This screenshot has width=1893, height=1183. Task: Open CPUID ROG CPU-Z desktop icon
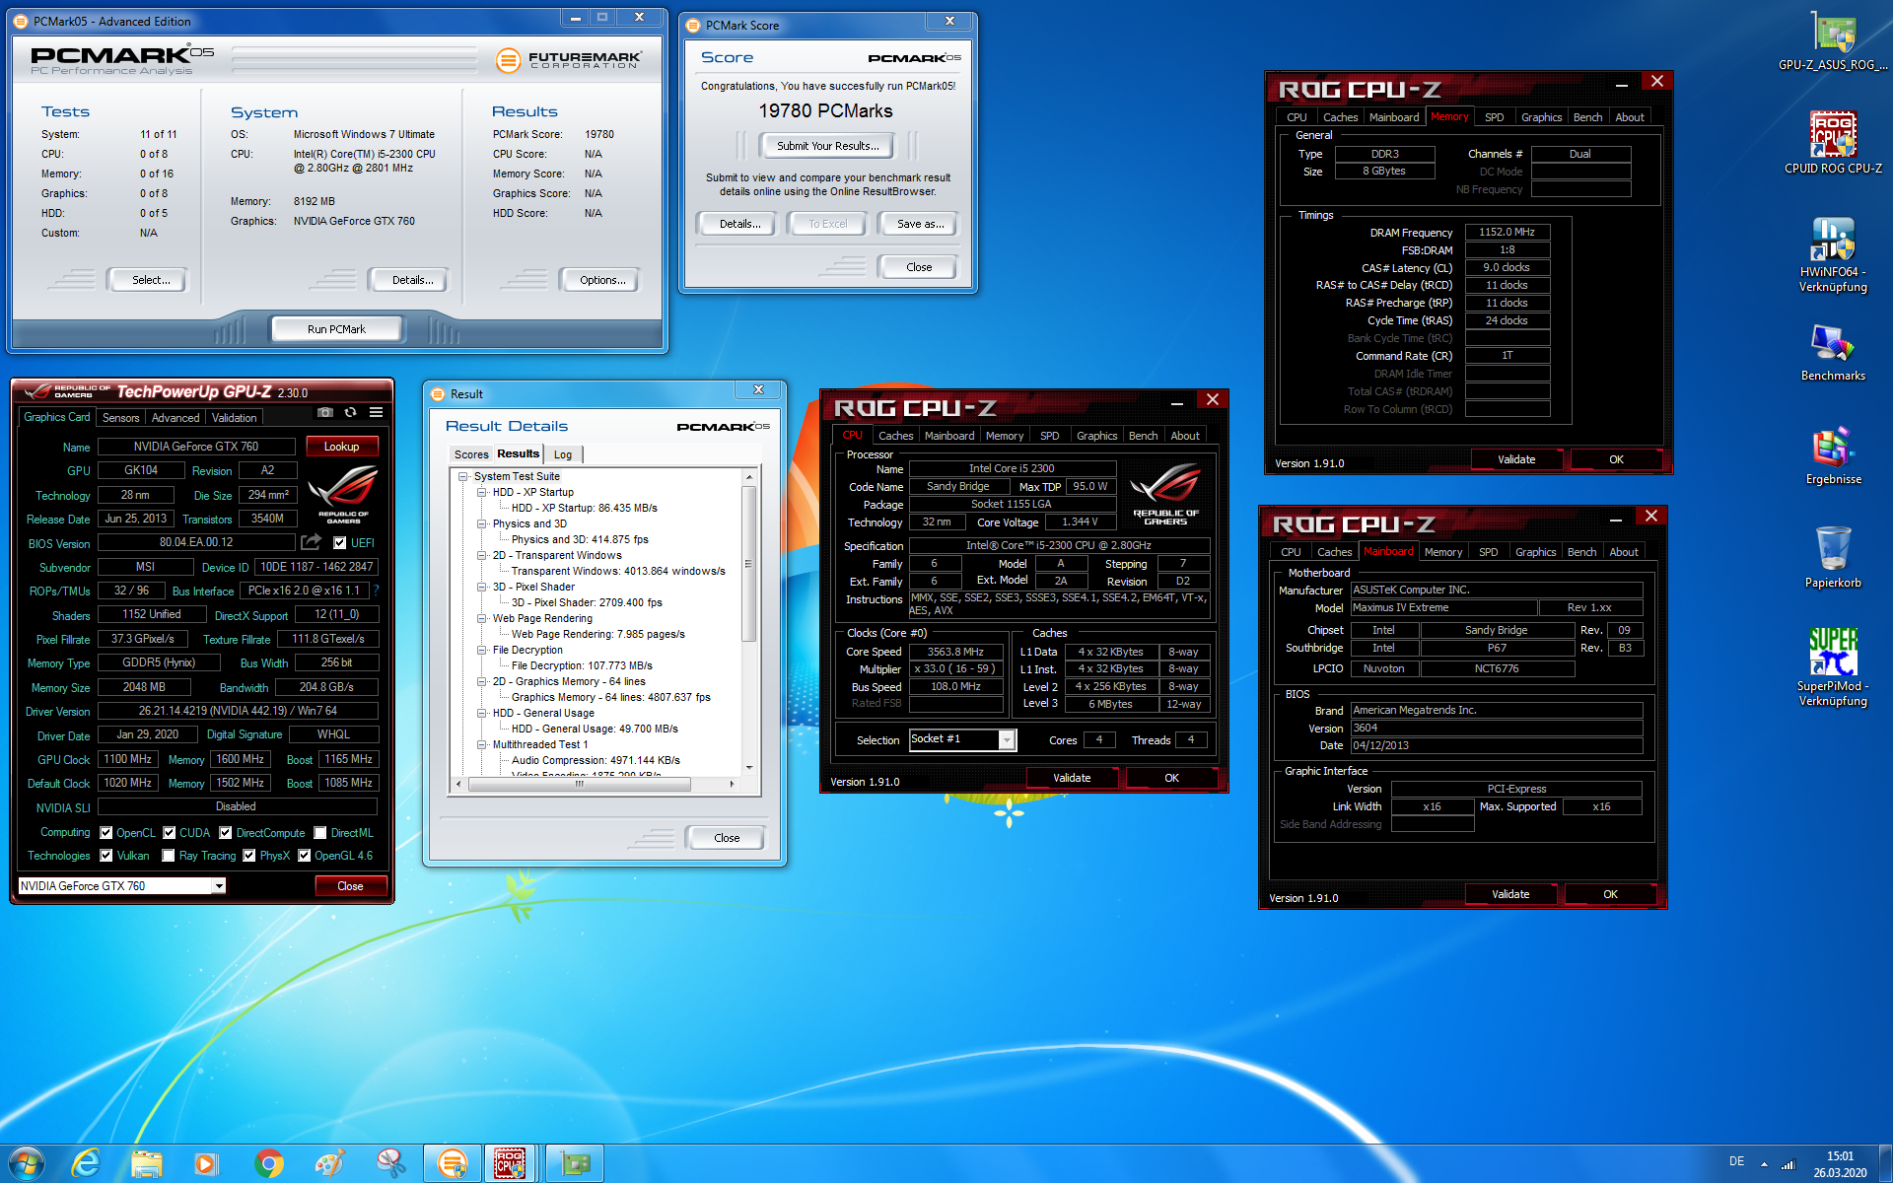pyautogui.click(x=1833, y=143)
